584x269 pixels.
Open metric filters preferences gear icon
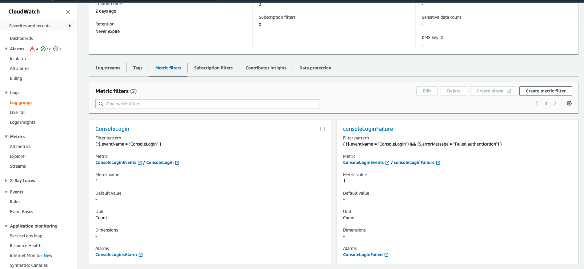[569, 103]
